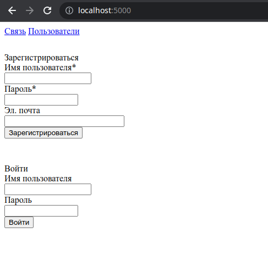Click registration Имя пользователя* field
Viewport: 268px width, 277px height.
(x=48, y=78)
